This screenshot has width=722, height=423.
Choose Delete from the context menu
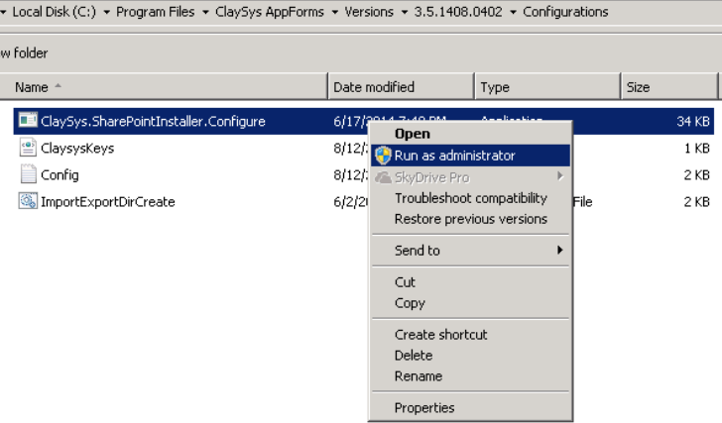(470, 356)
